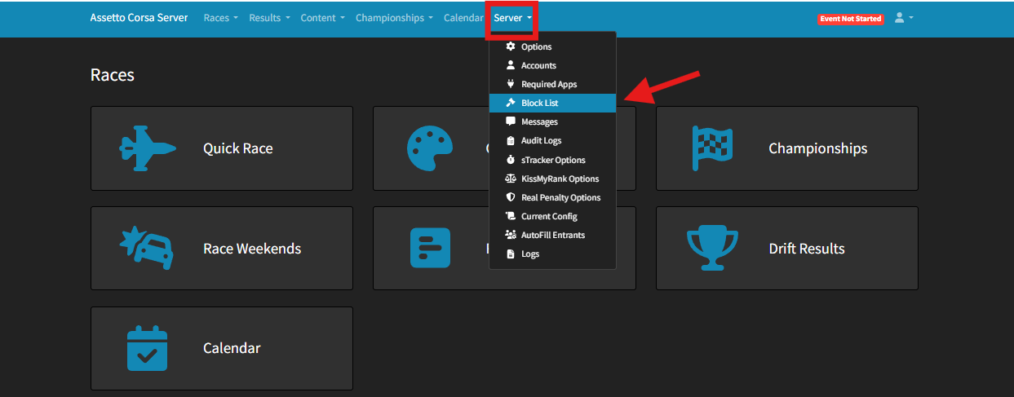
Task: Open the Races dropdown in navbar
Action: coord(220,18)
